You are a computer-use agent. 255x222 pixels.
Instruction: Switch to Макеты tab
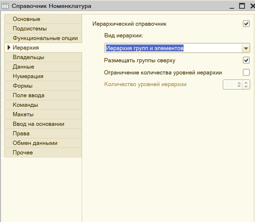(x=43, y=114)
